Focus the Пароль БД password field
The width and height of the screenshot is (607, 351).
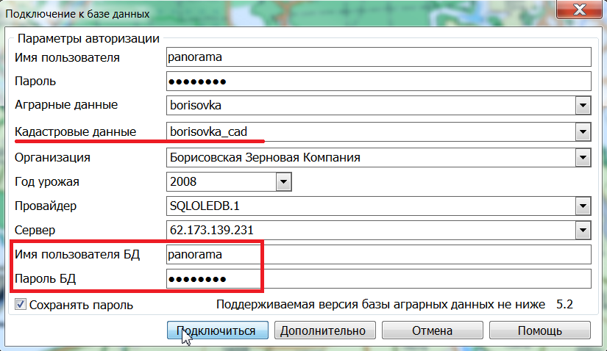click(379, 279)
